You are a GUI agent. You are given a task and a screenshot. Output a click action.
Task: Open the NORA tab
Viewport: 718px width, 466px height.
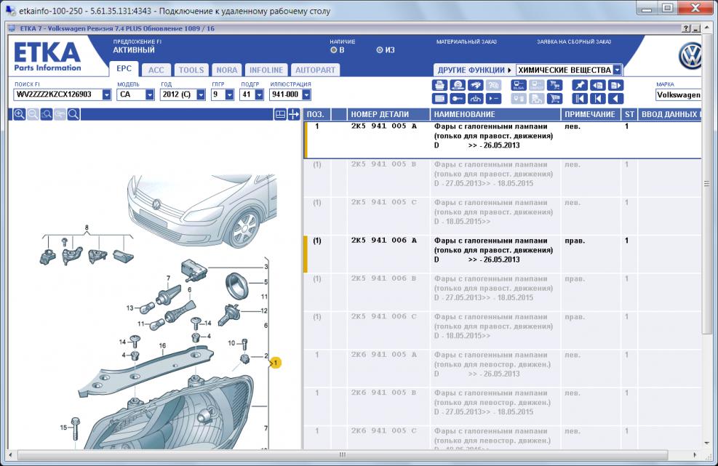click(227, 70)
